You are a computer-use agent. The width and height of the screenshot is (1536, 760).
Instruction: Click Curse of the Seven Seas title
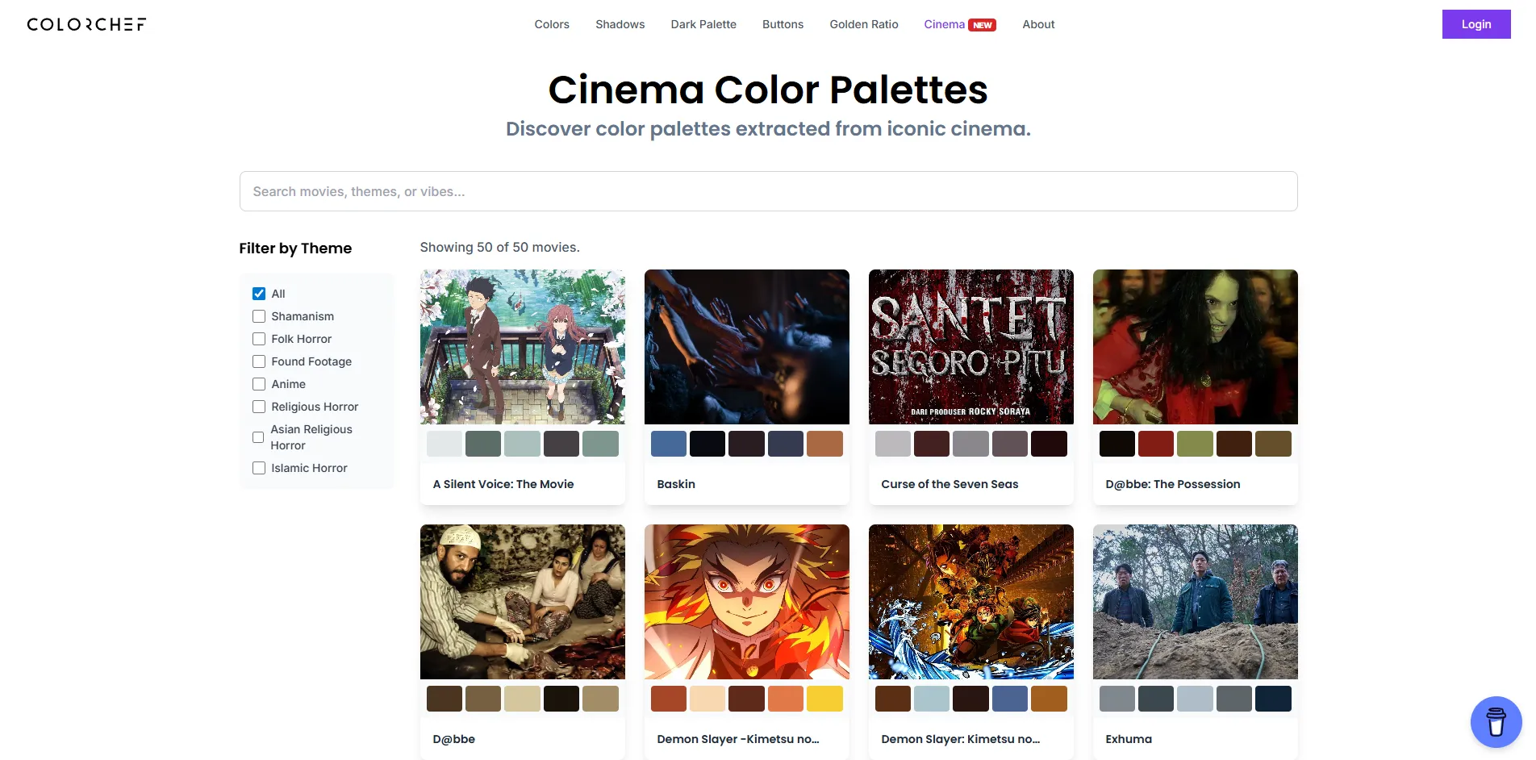click(x=950, y=484)
